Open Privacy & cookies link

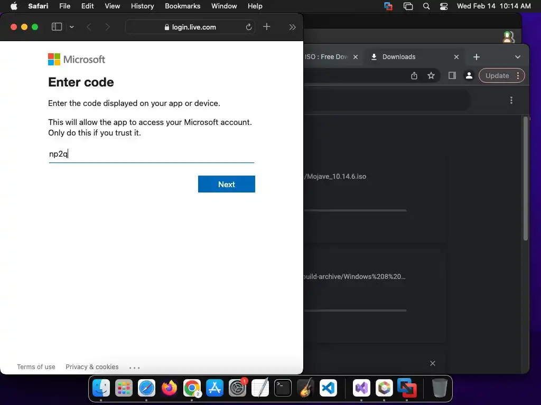(92, 367)
